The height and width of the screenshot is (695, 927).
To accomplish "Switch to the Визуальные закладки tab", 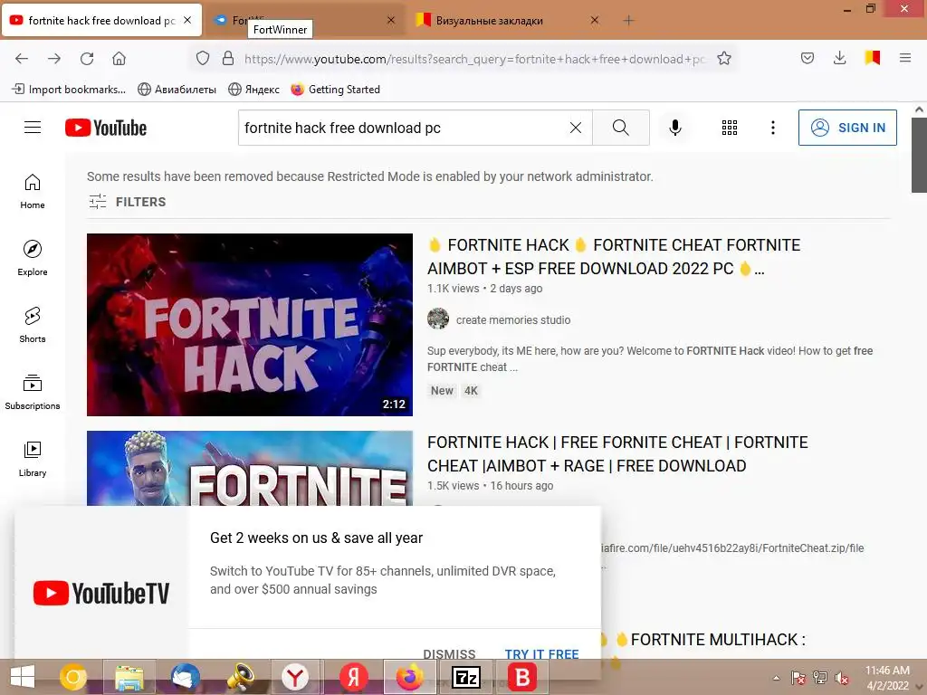I will tap(490, 21).
